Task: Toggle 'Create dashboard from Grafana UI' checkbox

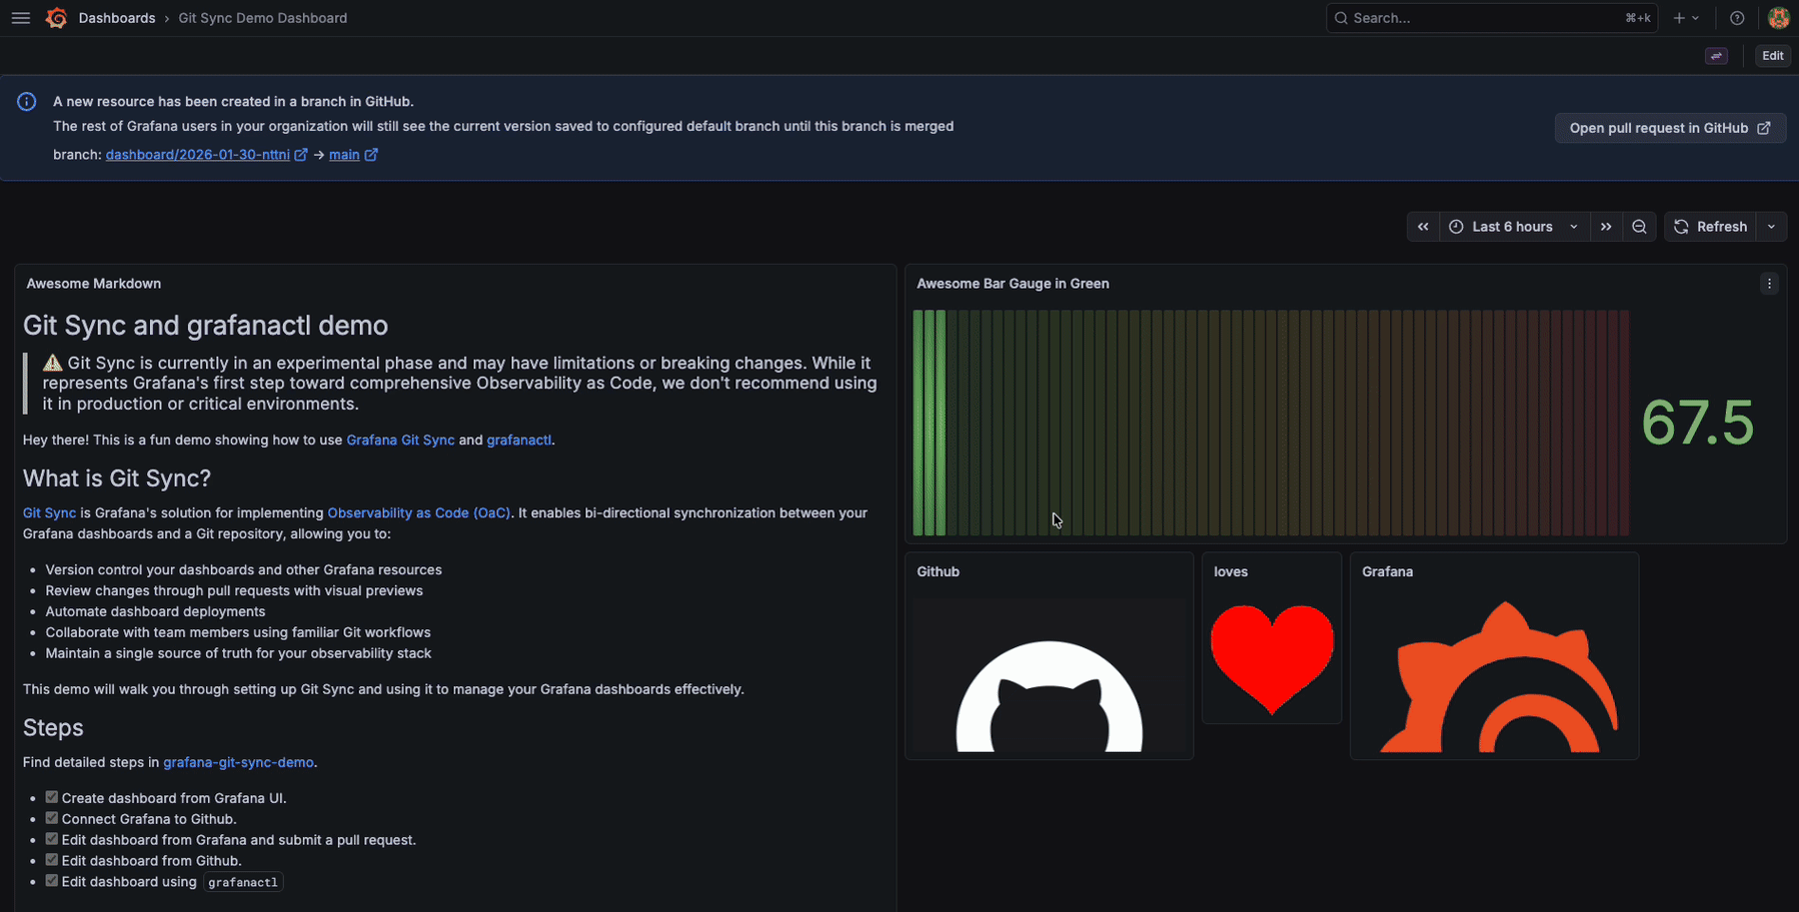Action: pyautogui.click(x=52, y=797)
